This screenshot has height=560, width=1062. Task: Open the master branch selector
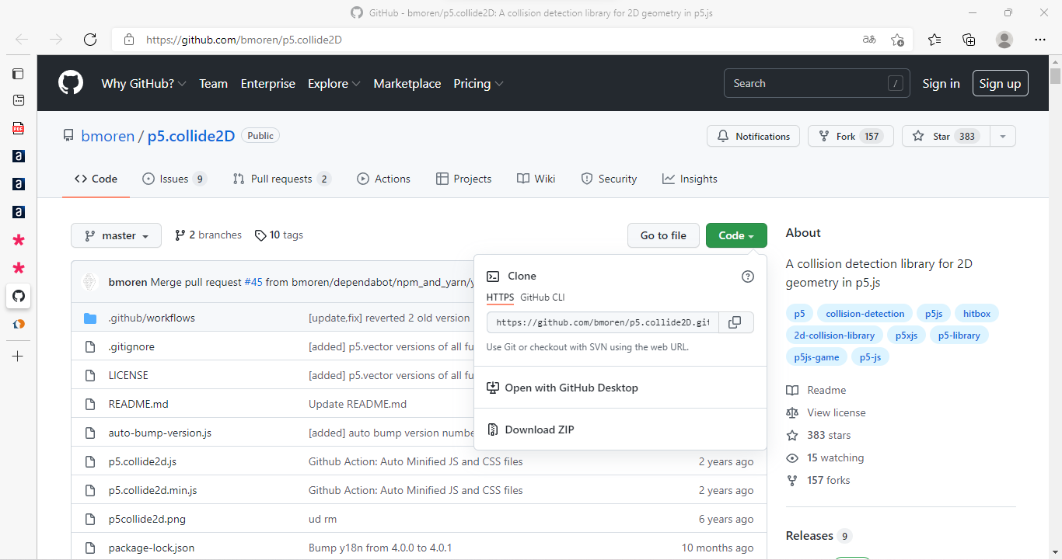click(x=116, y=235)
